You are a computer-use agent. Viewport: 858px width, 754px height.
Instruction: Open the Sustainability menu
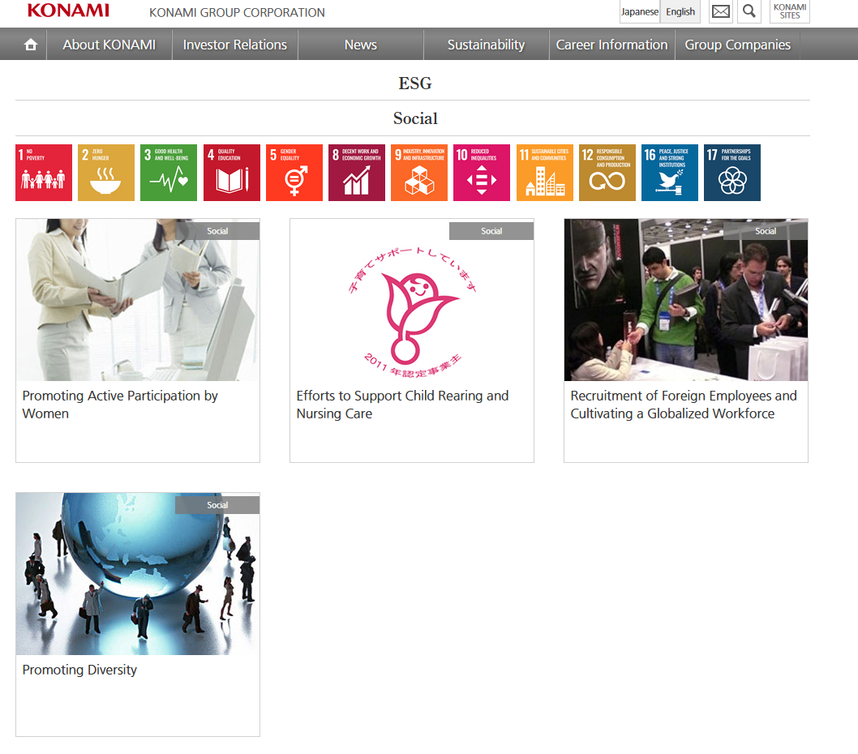pyautogui.click(x=486, y=45)
